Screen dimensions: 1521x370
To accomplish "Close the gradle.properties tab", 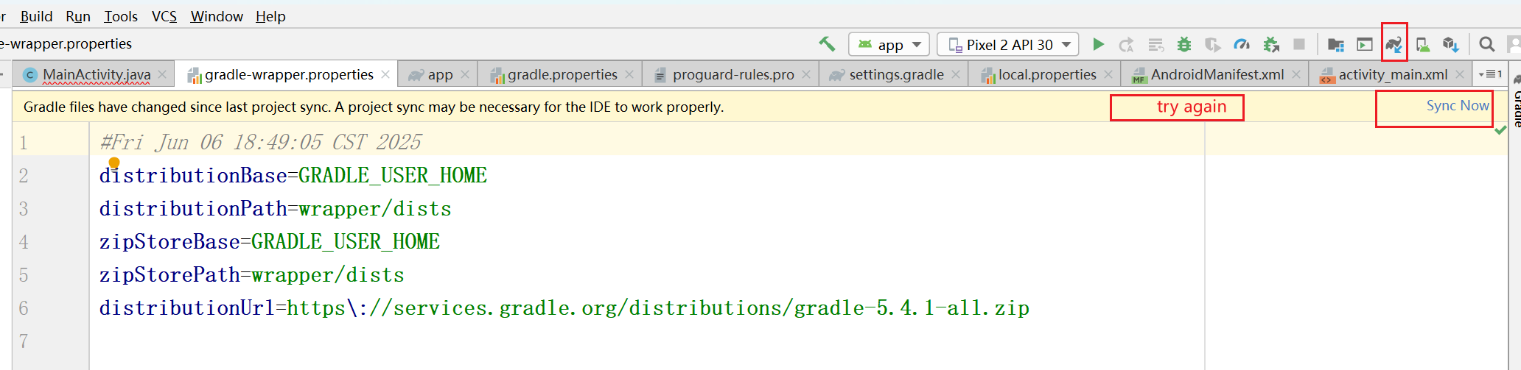I will click(629, 74).
